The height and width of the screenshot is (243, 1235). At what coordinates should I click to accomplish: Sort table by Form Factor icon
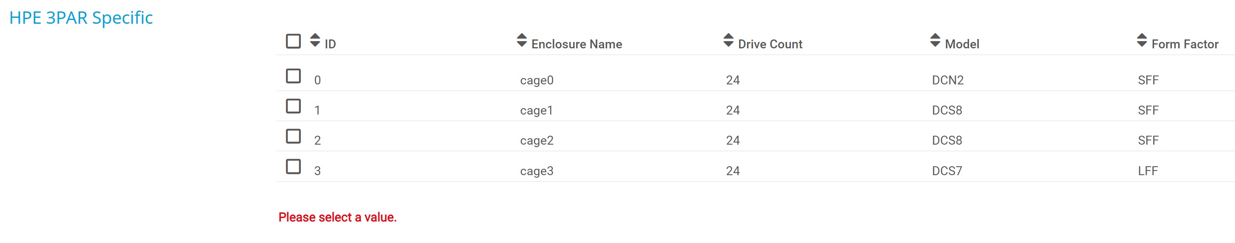tap(1142, 40)
